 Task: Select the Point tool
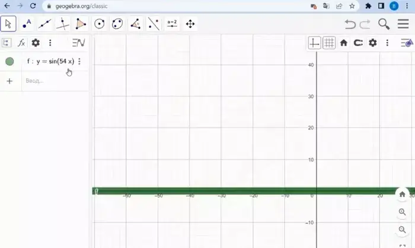(x=27, y=24)
